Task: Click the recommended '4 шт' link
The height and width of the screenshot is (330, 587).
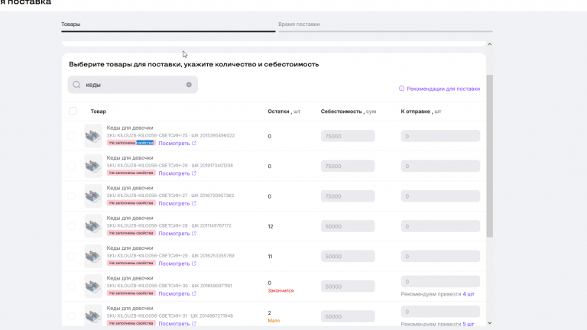Action: 469,294
